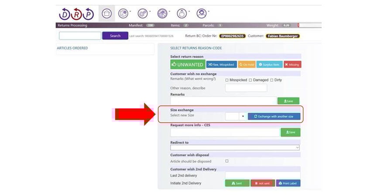This screenshot has width=371, height=196.
Task: Click the Last 2nd delivery field
Action: 263,176
